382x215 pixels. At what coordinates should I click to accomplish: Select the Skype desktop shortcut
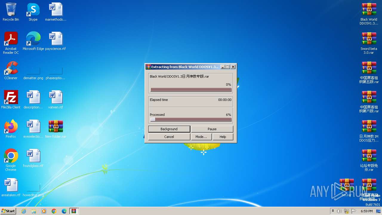pos(33,12)
